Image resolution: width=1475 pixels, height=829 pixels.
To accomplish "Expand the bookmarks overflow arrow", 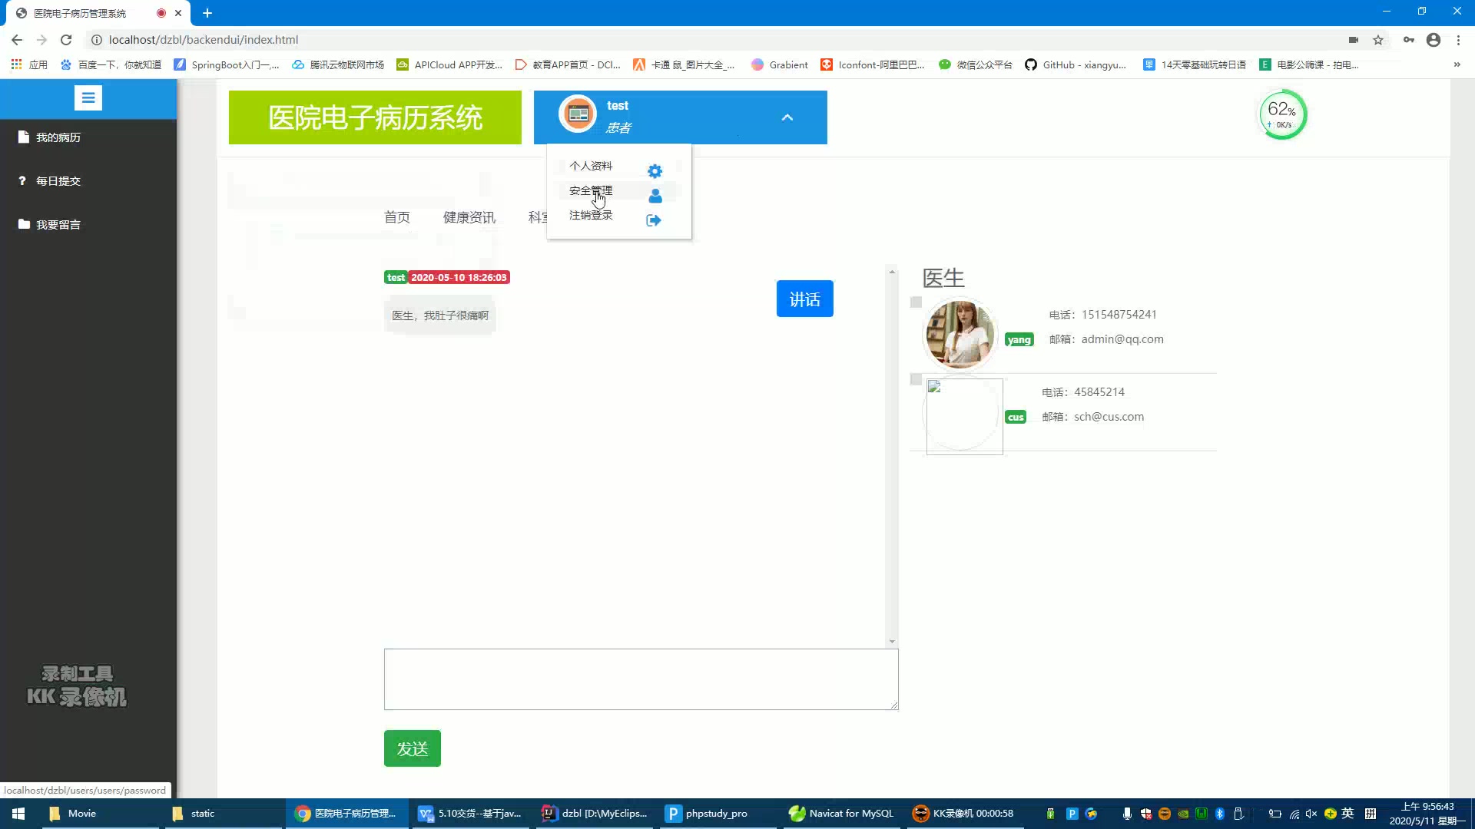I will [x=1457, y=64].
